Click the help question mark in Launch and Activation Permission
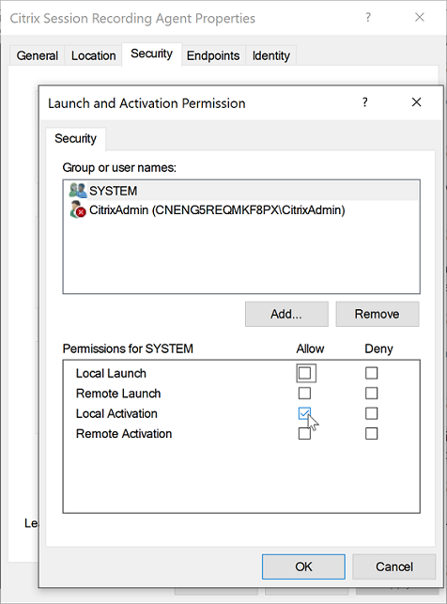 coord(365,102)
